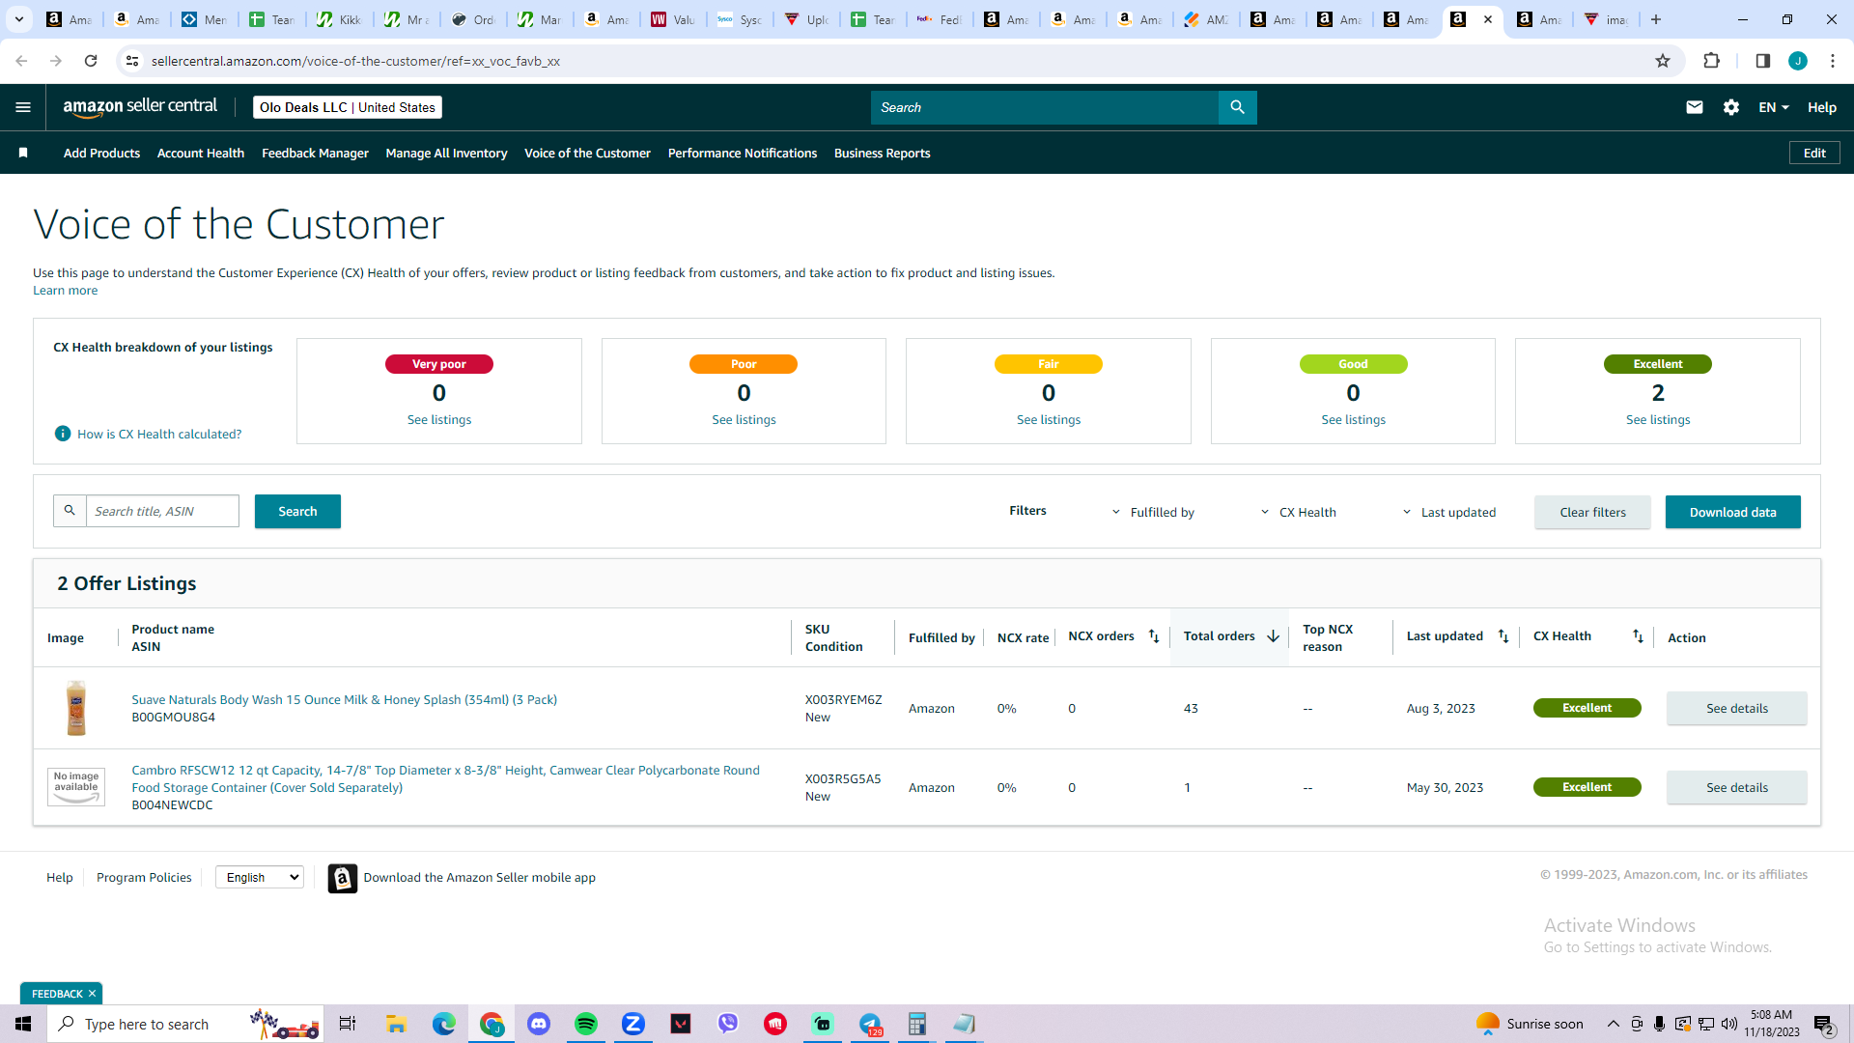Reload the page
The height and width of the screenshot is (1043, 1854).
coord(91,61)
